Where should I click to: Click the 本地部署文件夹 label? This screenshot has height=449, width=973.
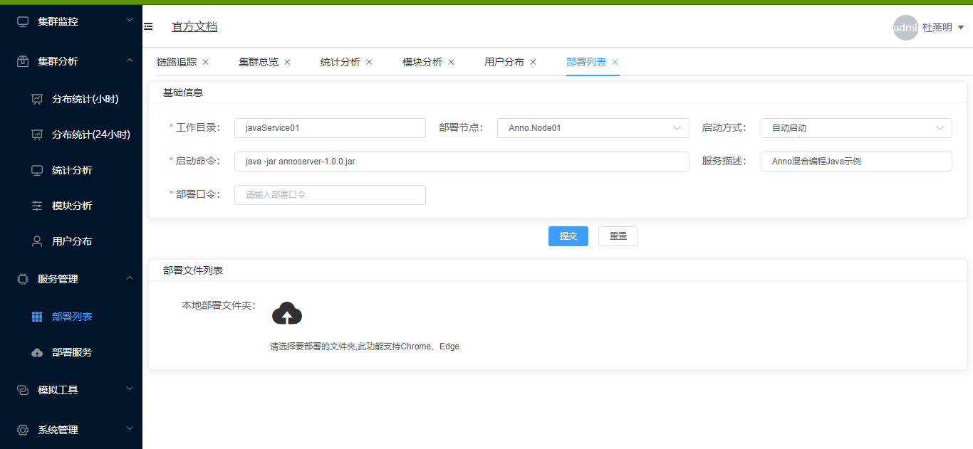pyautogui.click(x=219, y=305)
